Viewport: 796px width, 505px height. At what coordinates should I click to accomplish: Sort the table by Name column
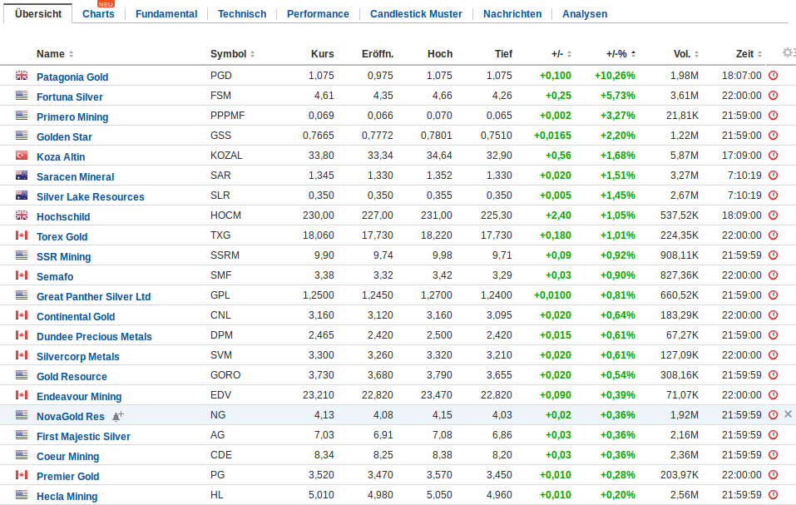pyautogui.click(x=55, y=54)
